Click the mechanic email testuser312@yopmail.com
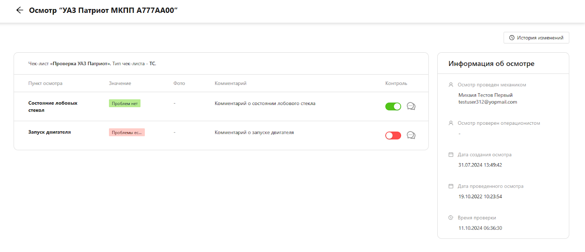 (488, 102)
